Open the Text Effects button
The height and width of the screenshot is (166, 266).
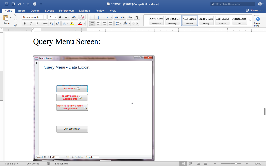coord(64,24)
